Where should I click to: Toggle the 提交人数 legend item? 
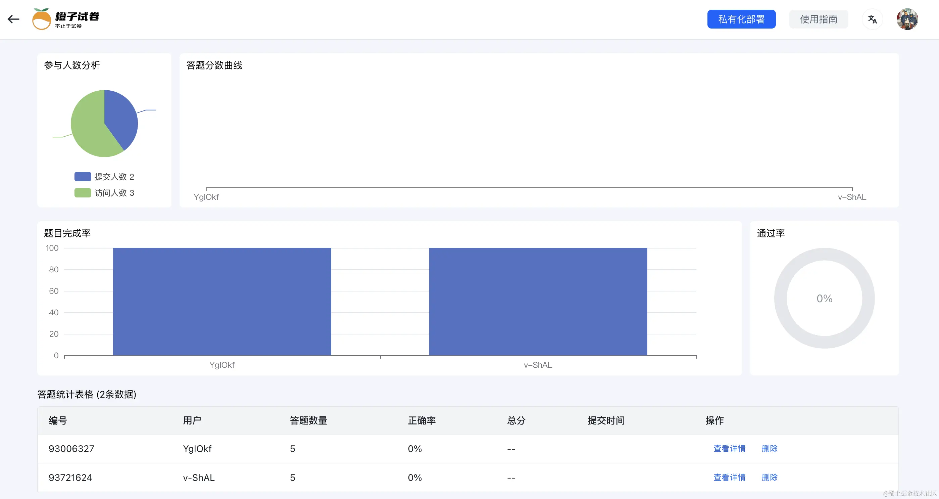tap(104, 177)
